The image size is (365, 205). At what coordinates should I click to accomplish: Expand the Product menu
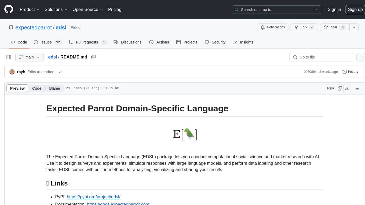[x=30, y=9]
